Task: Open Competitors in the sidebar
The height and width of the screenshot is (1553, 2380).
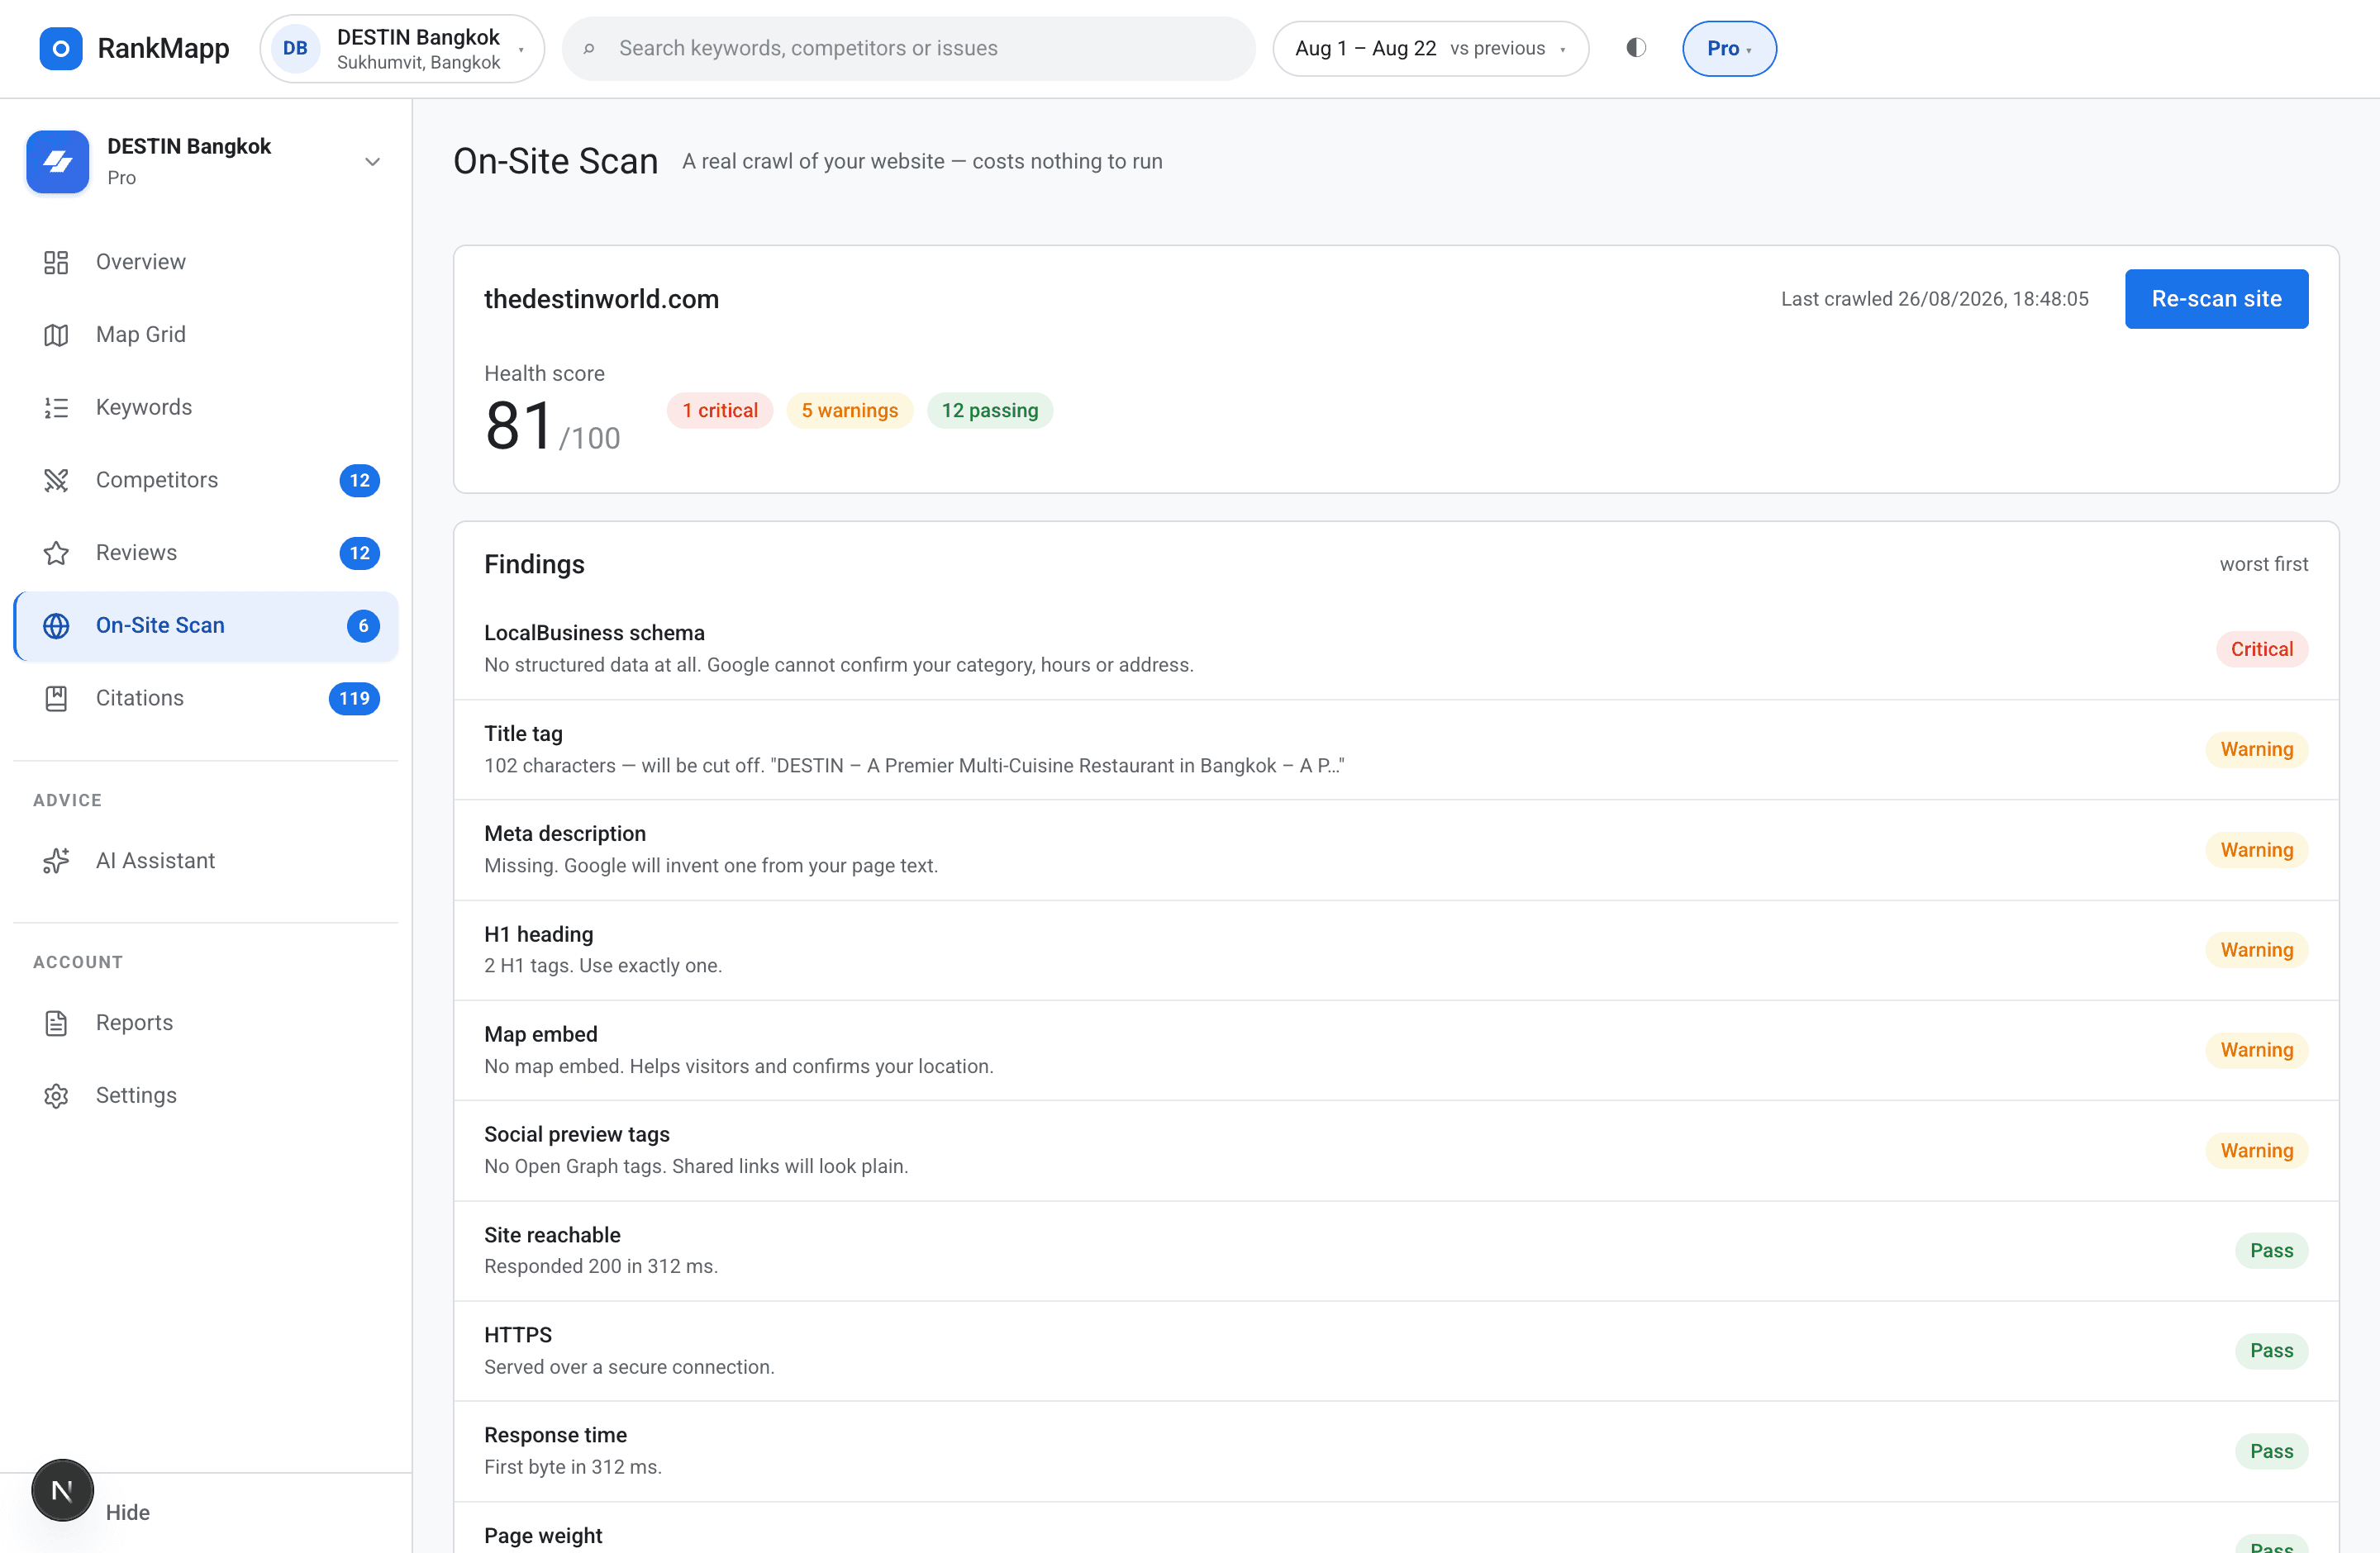Action: pyautogui.click(x=206, y=480)
